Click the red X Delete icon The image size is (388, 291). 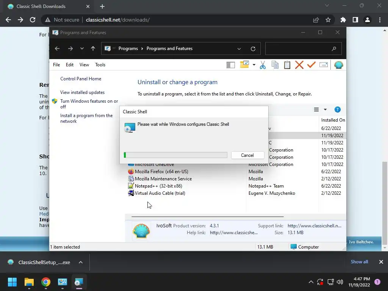(299, 65)
